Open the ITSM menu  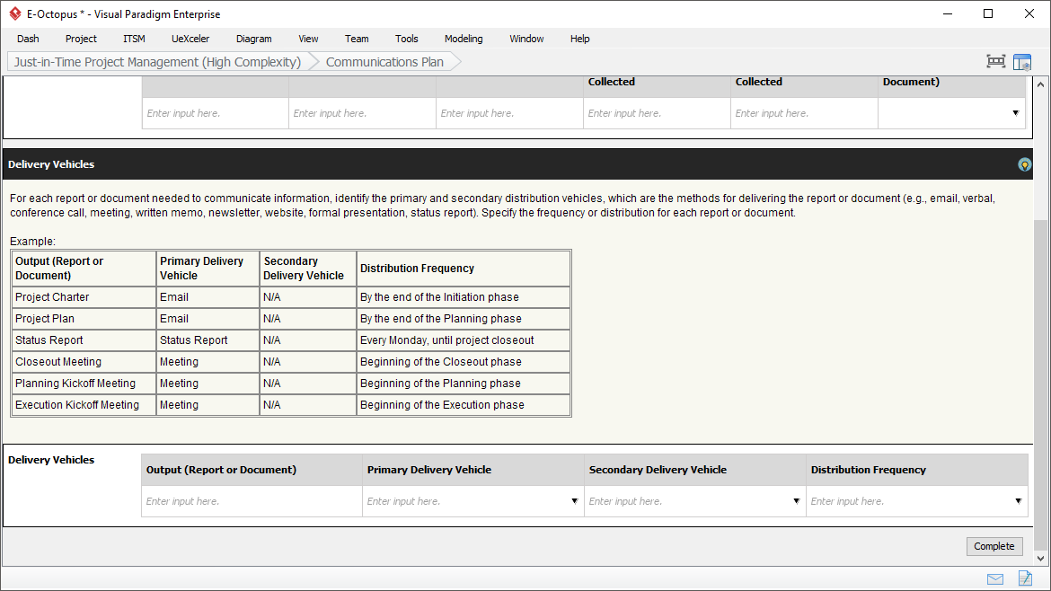(x=134, y=39)
